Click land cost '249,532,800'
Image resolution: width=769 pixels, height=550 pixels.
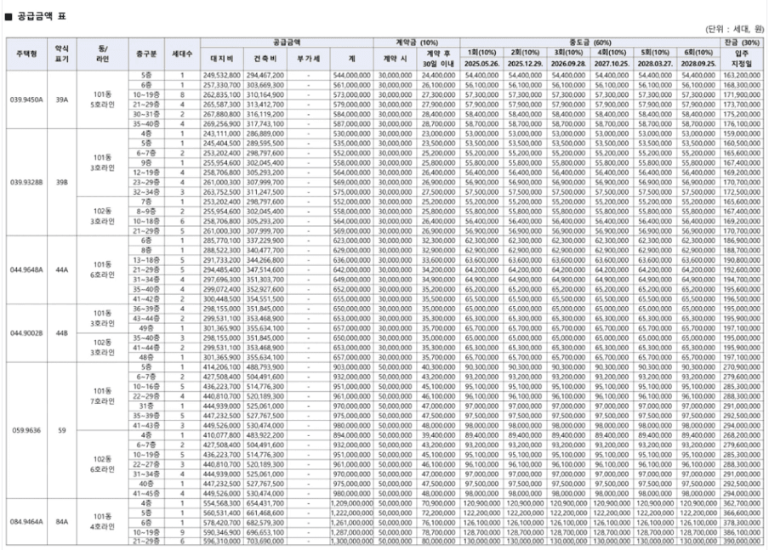click(x=222, y=76)
